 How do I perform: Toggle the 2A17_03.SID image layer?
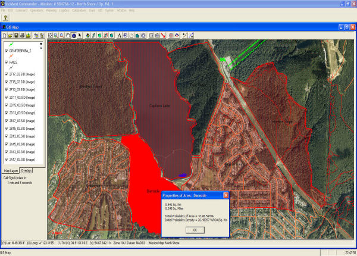point(7,160)
